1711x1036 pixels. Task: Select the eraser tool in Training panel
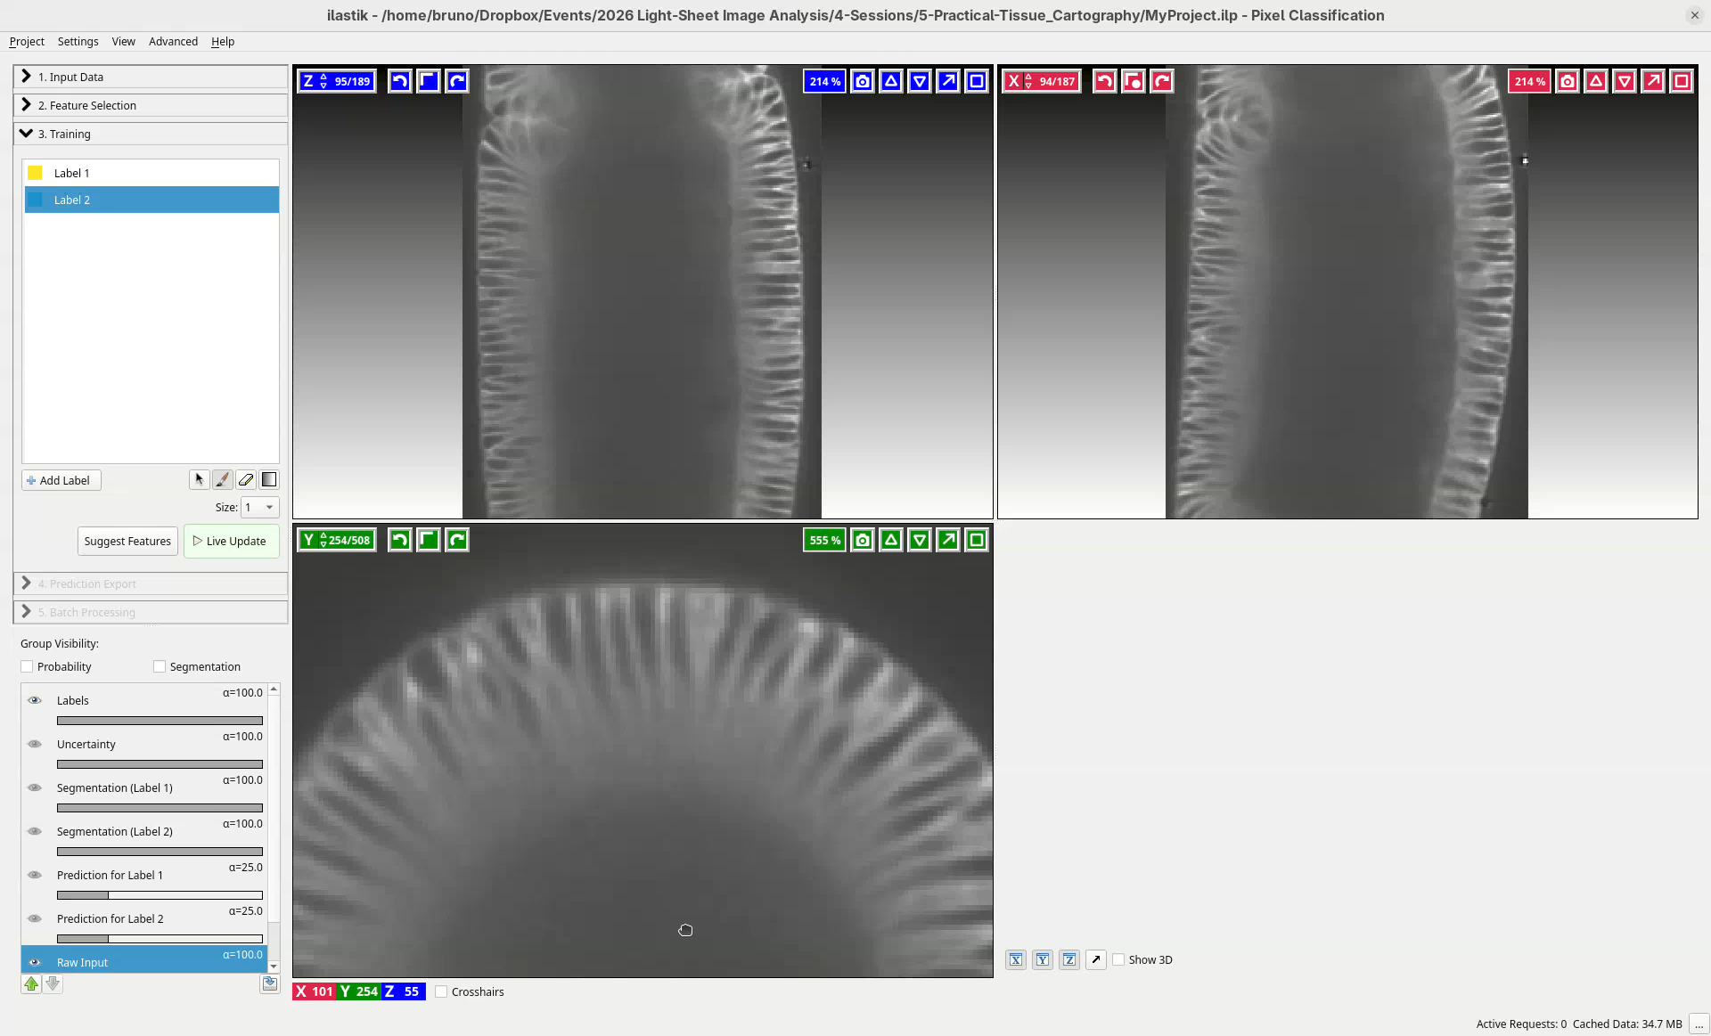(x=246, y=480)
